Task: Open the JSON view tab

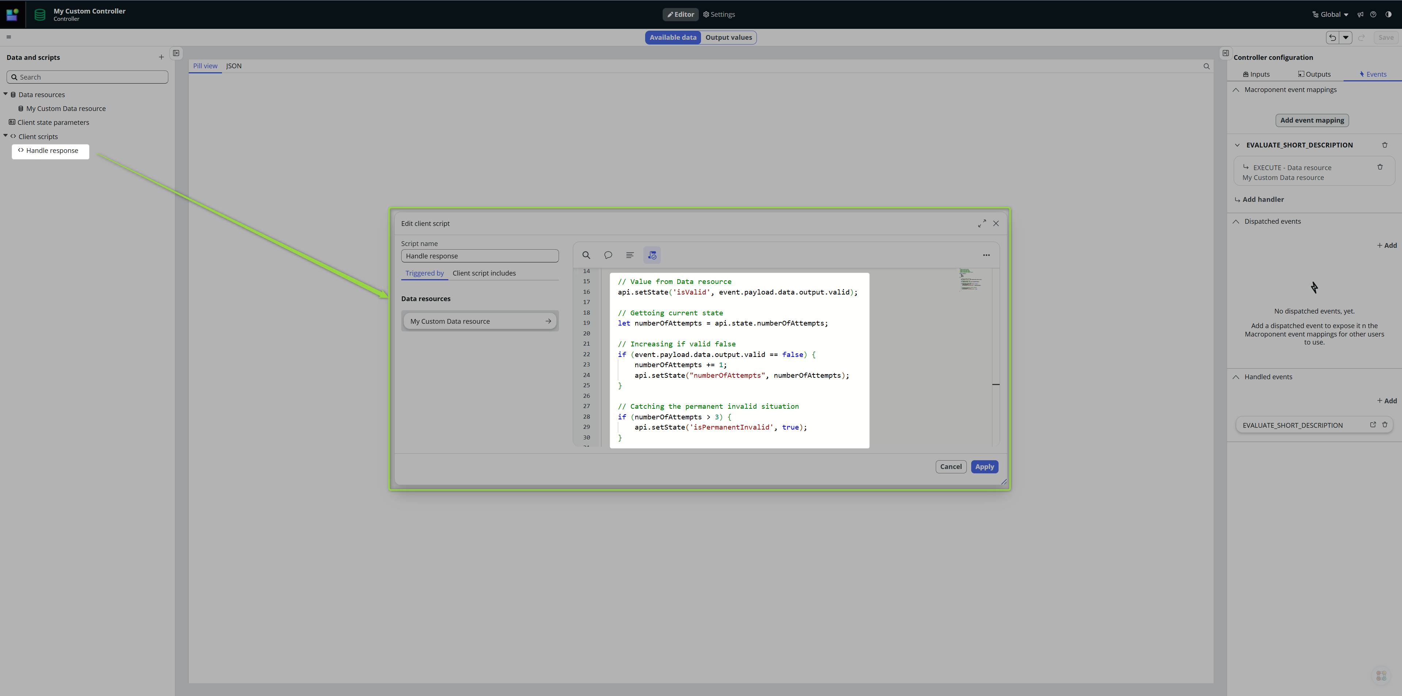Action: click(x=234, y=66)
